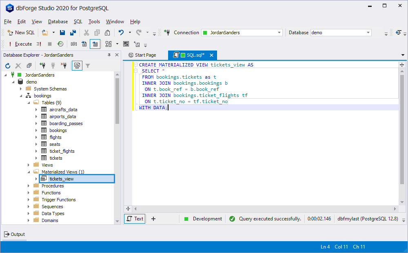Apply a filter in Database Explorer
This screenshot has height=253, width=408.
(87, 66)
